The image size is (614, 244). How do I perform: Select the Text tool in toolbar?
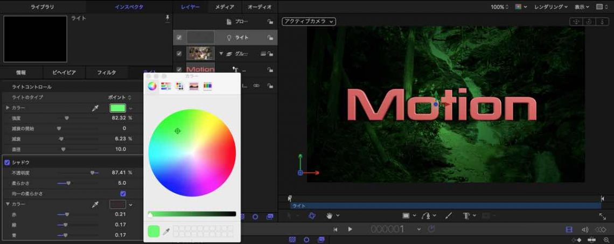coord(466,215)
